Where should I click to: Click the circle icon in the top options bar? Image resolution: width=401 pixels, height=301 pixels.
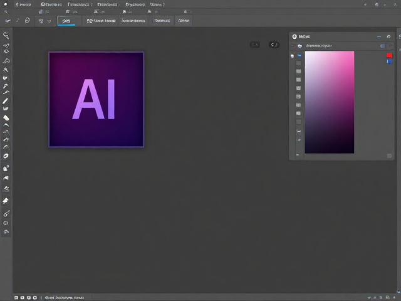coord(27,21)
